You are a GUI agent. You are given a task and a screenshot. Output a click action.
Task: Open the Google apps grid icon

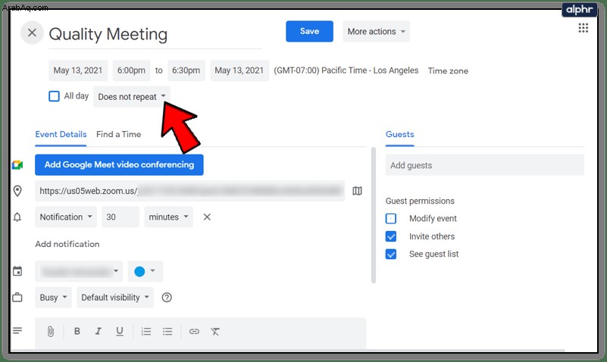(x=583, y=28)
